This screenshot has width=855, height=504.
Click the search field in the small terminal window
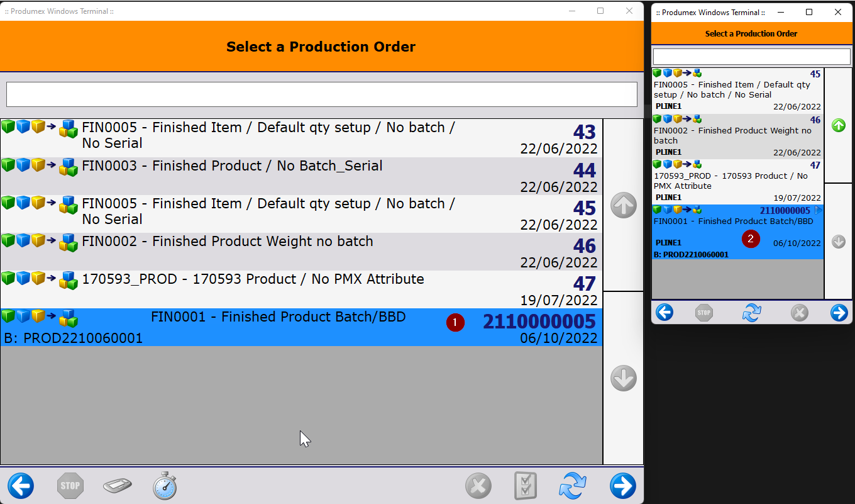[x=752, y=56]
